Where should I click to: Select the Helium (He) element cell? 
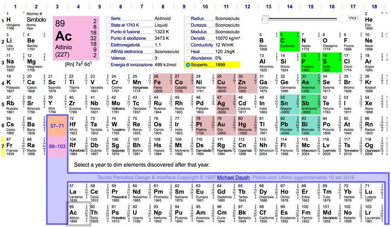[x=374, y=21]
